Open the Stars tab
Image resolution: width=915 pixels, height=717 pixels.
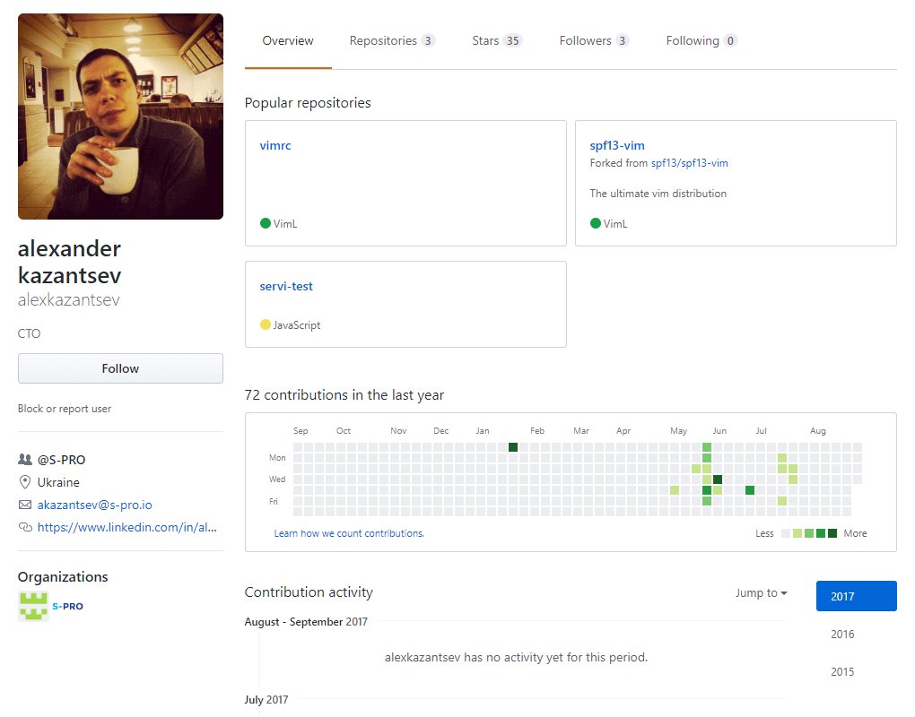497,41
